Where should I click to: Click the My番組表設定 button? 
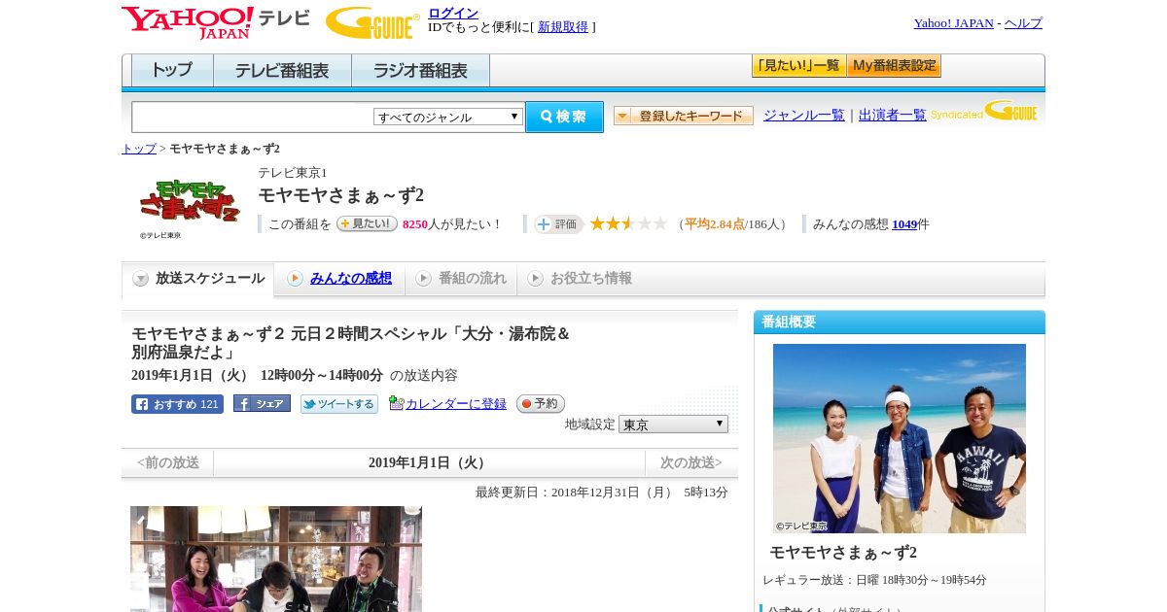894,66
